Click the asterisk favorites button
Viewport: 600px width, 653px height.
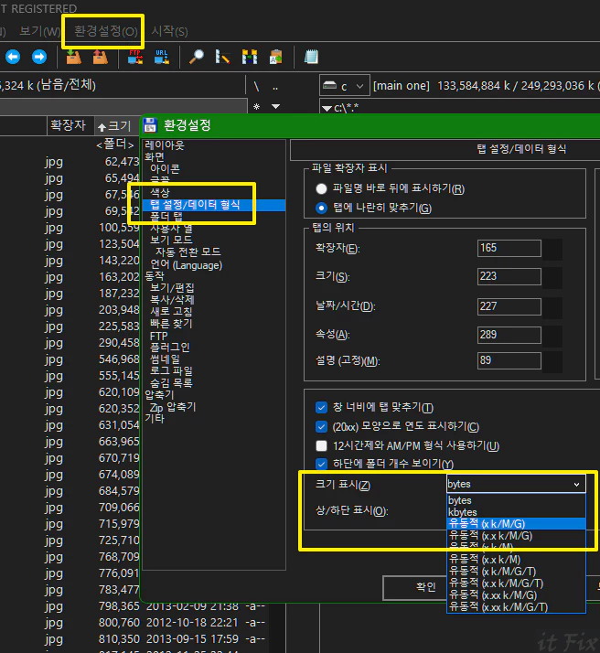256,107
